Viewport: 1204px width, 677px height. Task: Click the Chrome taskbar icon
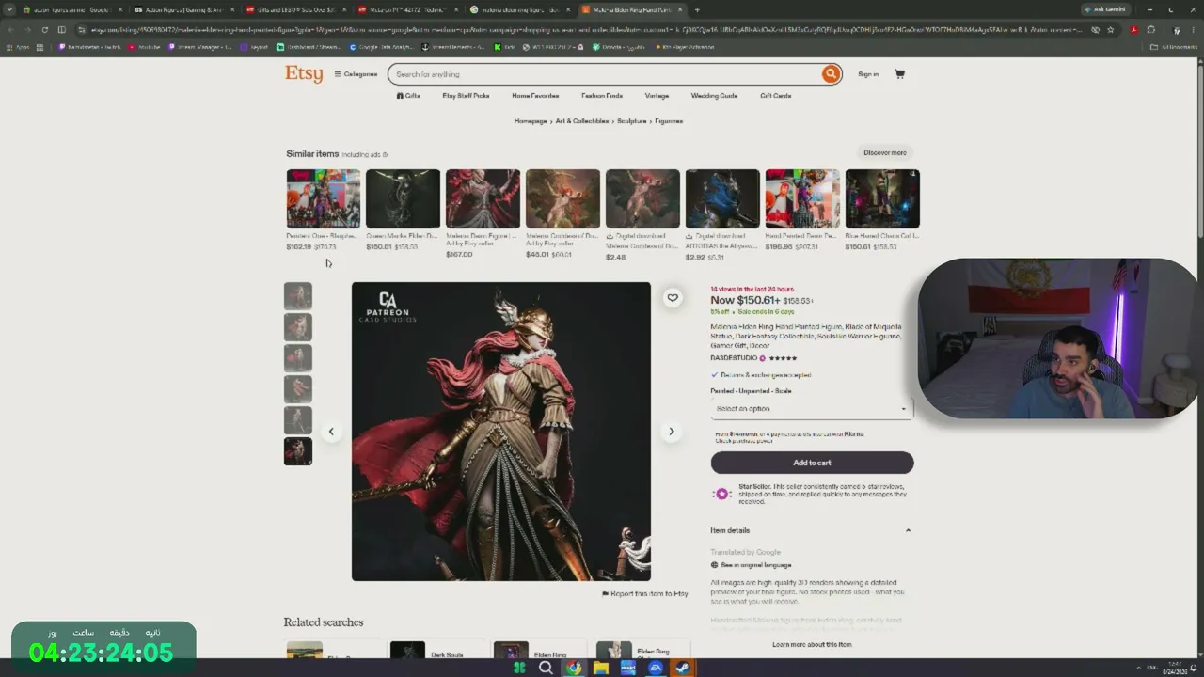click(x=573, y=669)
